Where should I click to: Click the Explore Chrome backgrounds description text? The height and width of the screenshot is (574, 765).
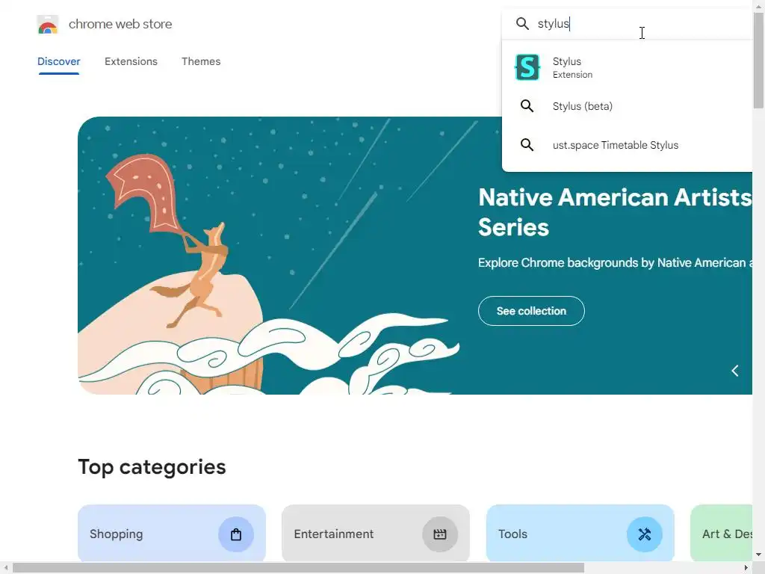point(616,262)
